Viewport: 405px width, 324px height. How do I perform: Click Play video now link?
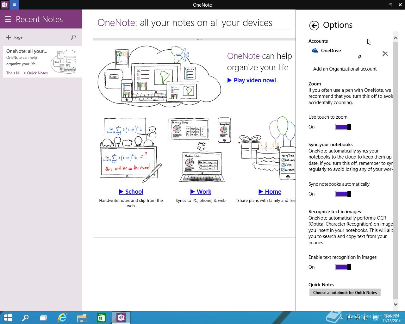coord(252,80)
